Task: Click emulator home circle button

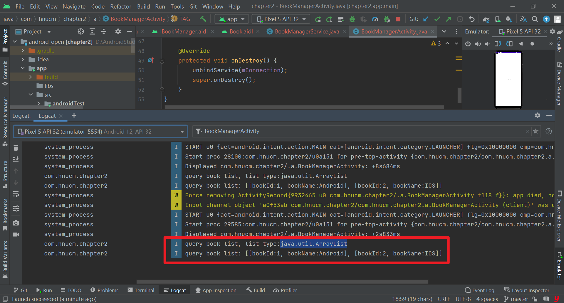Action: click(532, 44)
